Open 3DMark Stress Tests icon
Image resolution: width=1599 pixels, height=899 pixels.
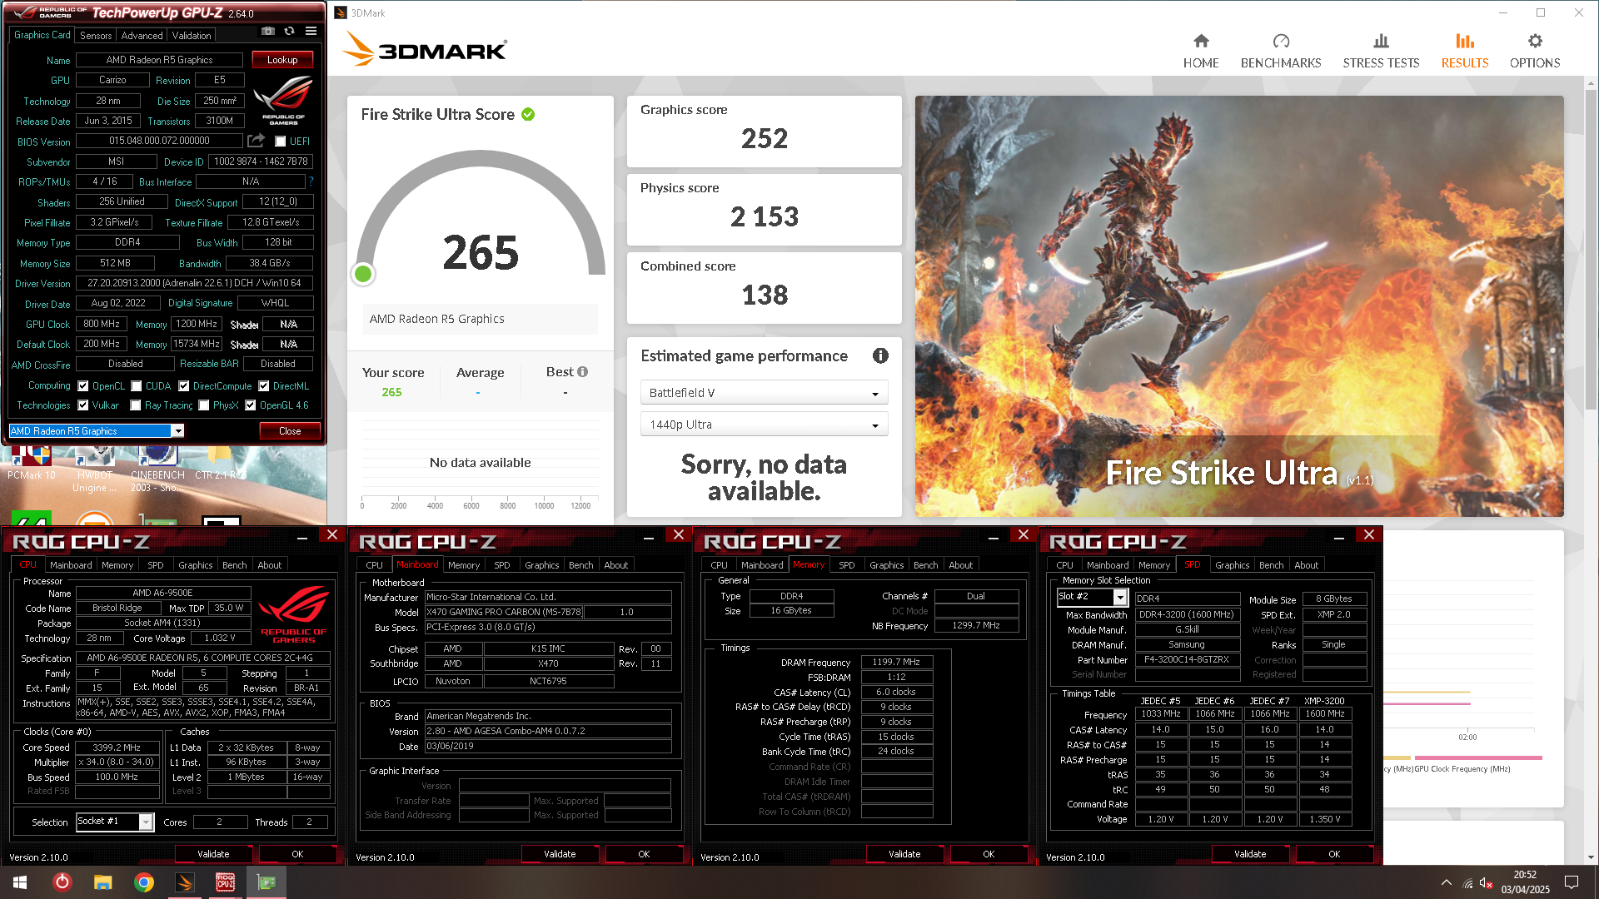point(1381,41)
